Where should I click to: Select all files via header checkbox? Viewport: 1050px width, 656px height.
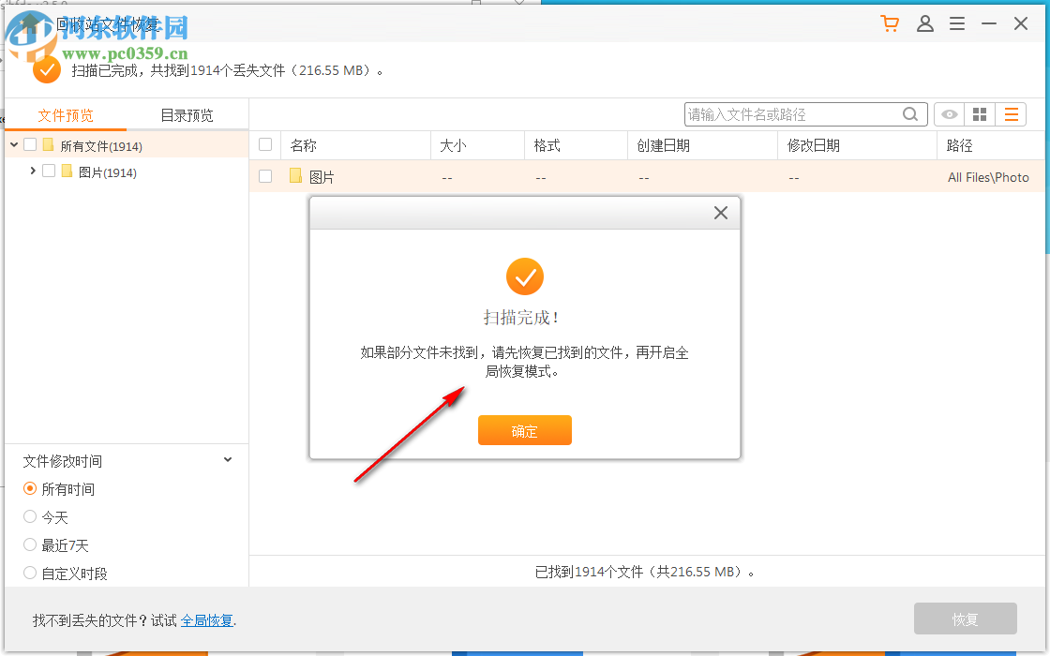click(265, 144)
